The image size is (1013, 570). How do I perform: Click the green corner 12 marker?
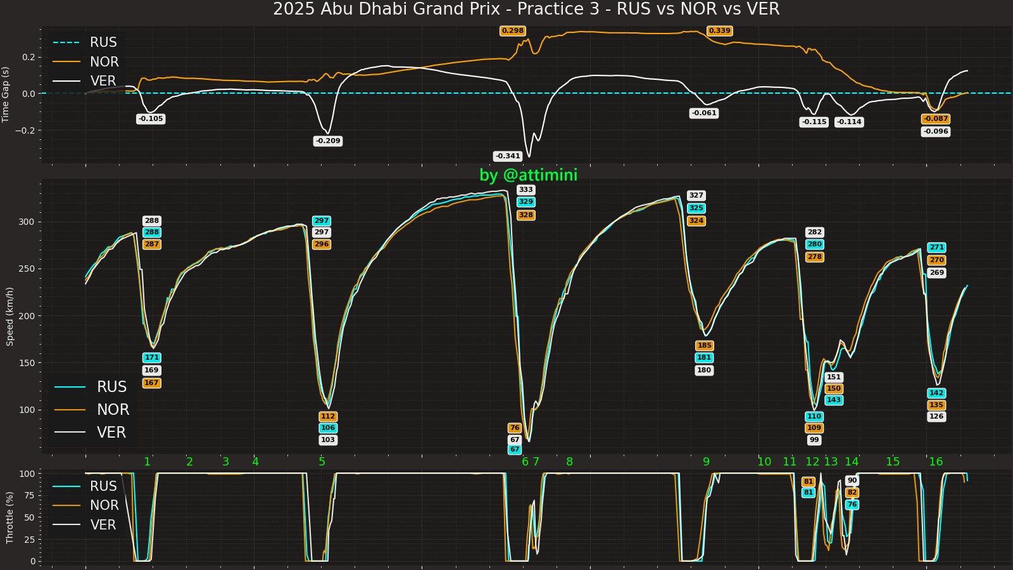click(812, 462)
